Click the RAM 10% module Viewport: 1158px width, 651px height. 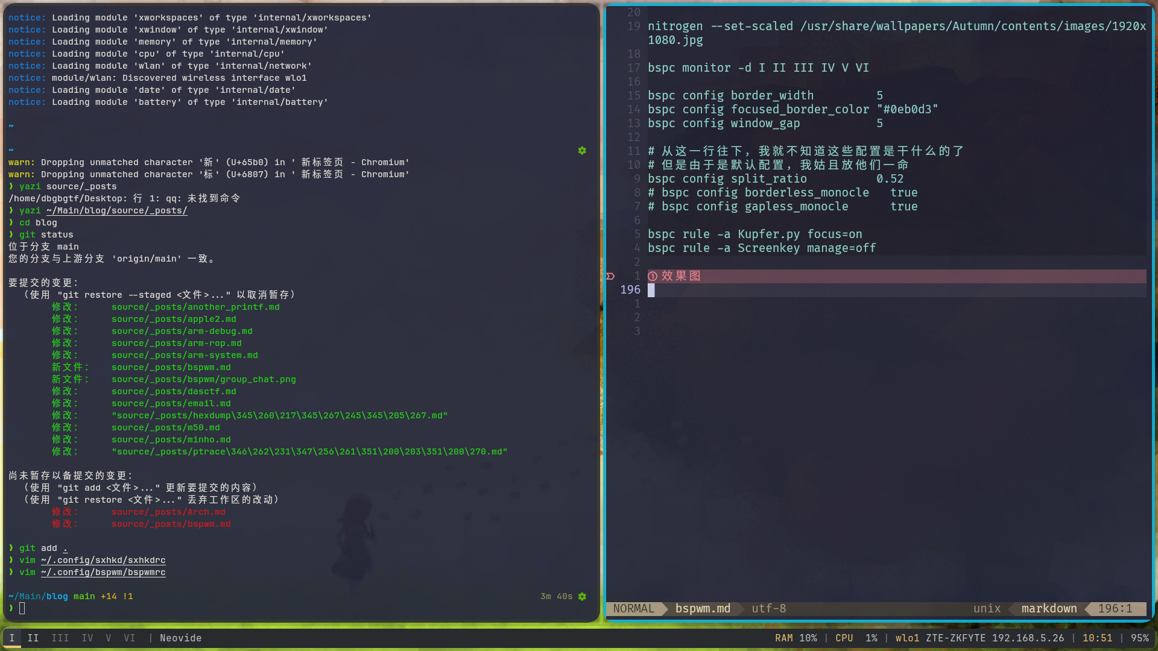(x=796, y=638)
